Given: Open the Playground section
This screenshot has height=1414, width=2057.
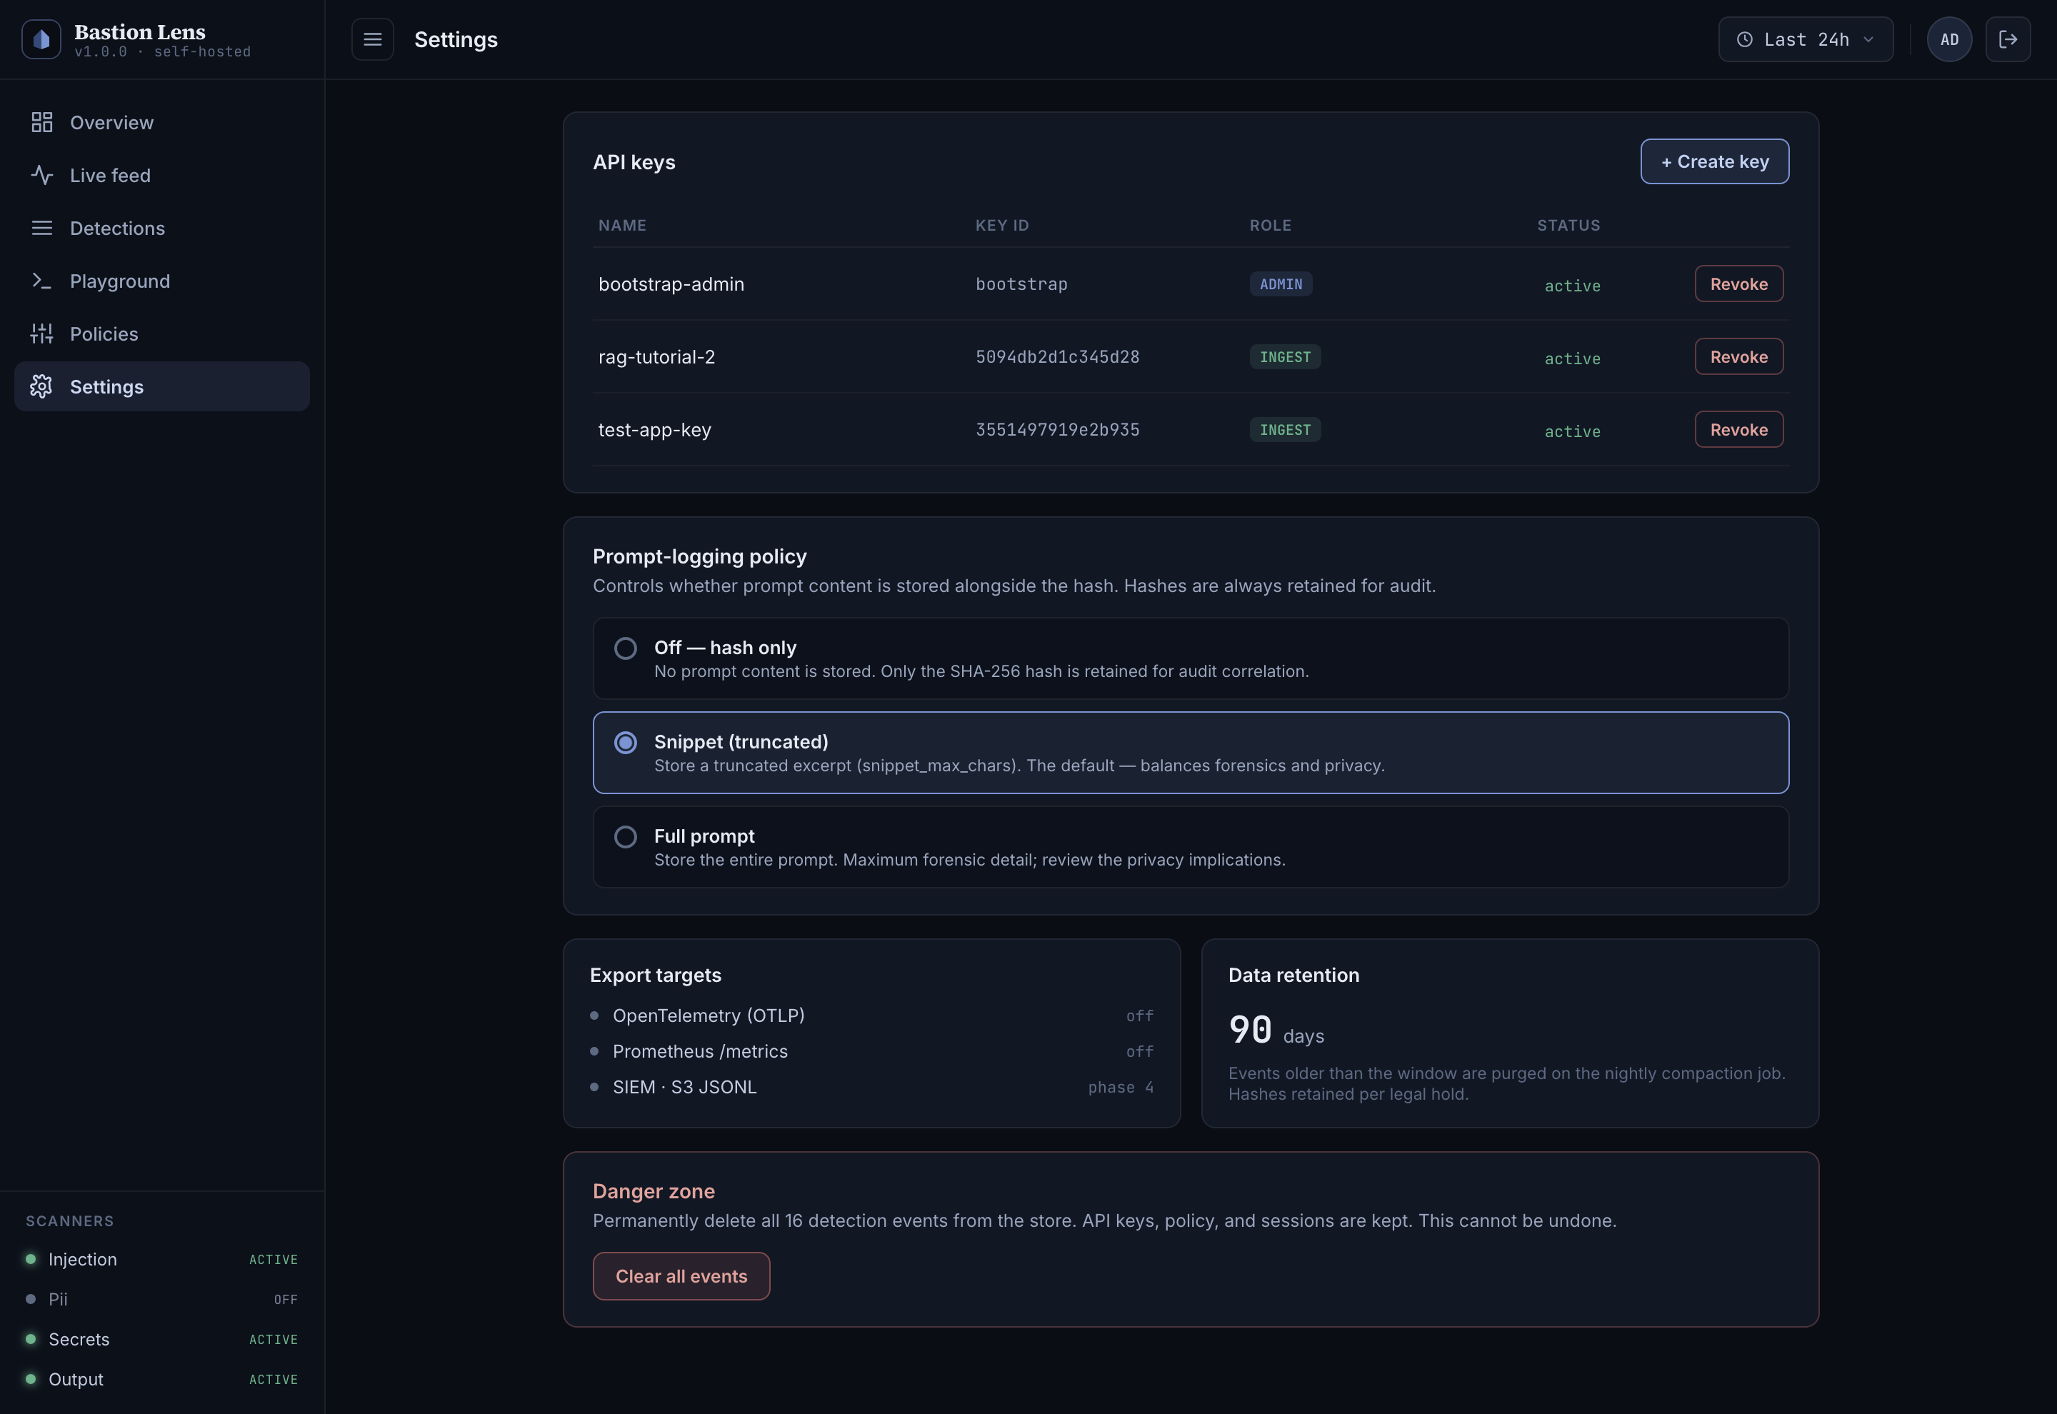Looking at the screenshot, I should tap(162, 281).
